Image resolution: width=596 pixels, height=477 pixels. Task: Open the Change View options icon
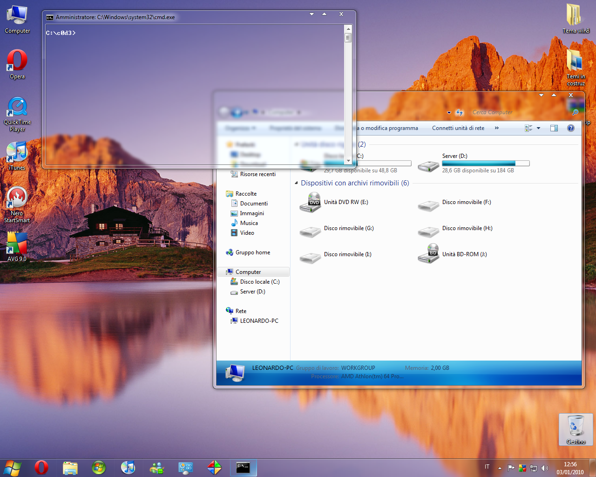click(x=529, y=128)
